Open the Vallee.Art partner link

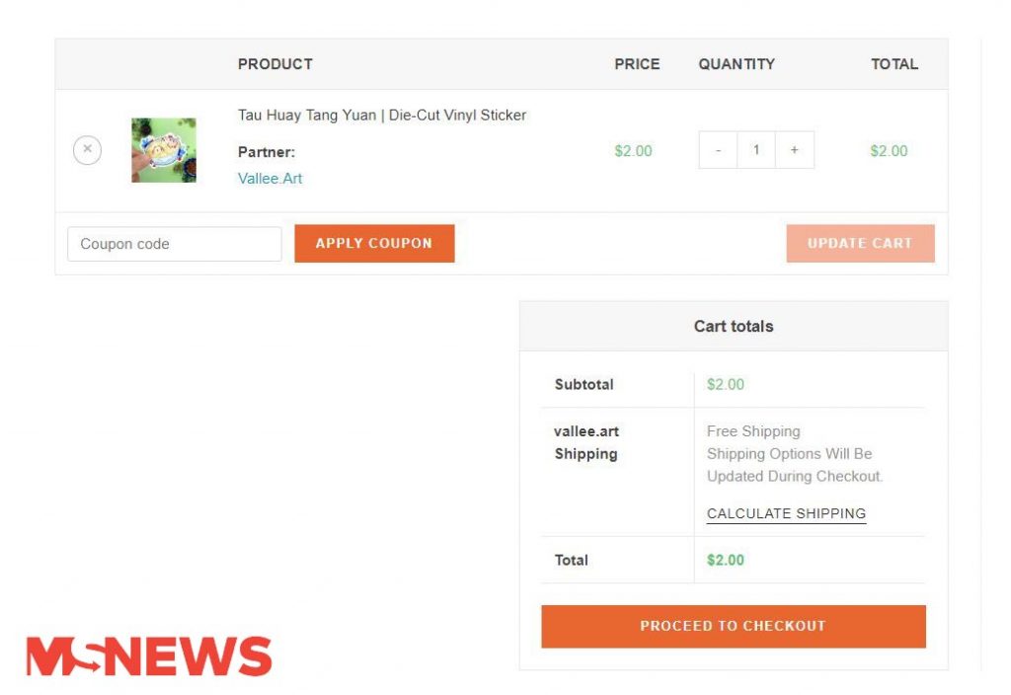click(x=270, y=178)
